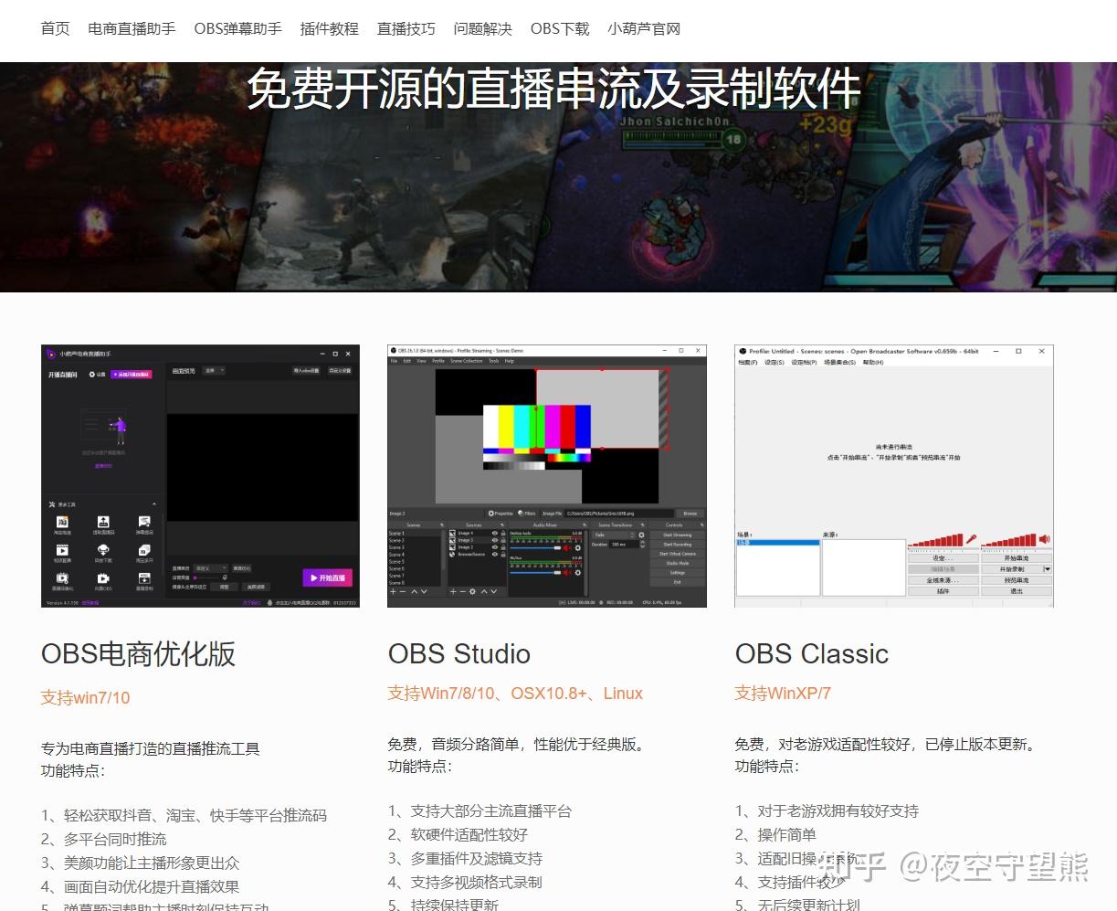This screenshot has width=1117, height=911.
Task: Click the image file path field in OBS Studio thumbnail
Action: pyautogui.click(x=619, y=514)
